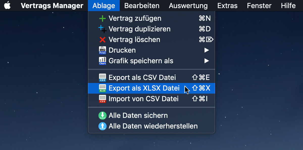
Task: Expand the Grafik speichern als submenu arrow
Action: [207, 61]
